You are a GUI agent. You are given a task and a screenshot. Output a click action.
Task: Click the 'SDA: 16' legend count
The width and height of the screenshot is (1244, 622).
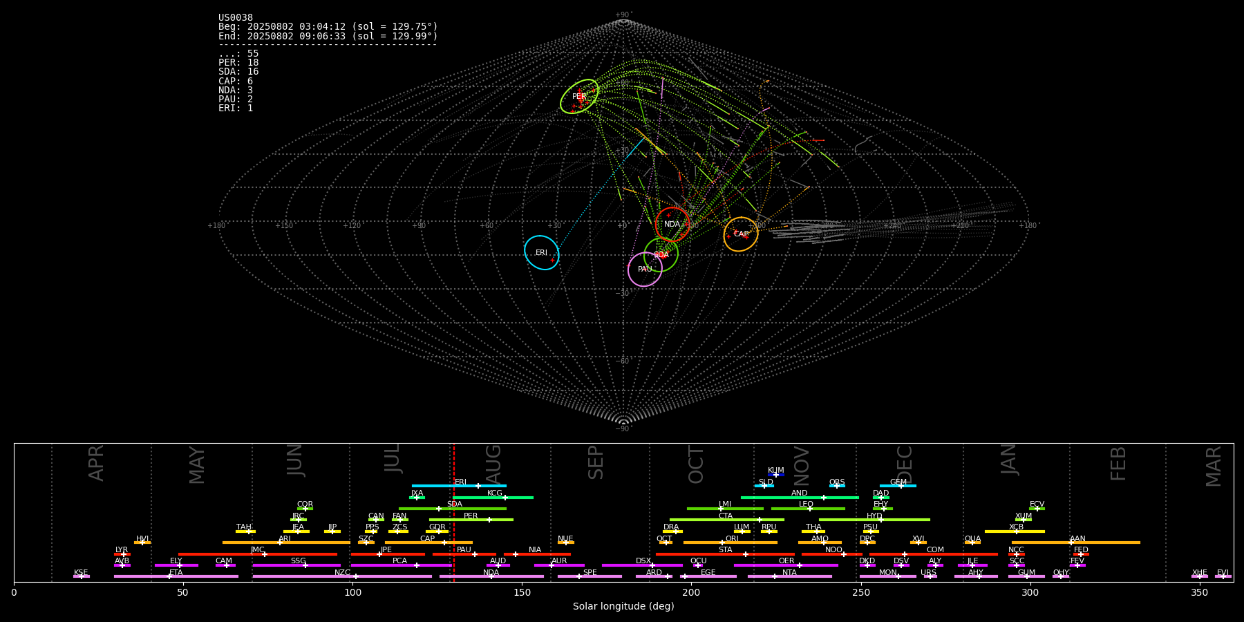(238, 72)
